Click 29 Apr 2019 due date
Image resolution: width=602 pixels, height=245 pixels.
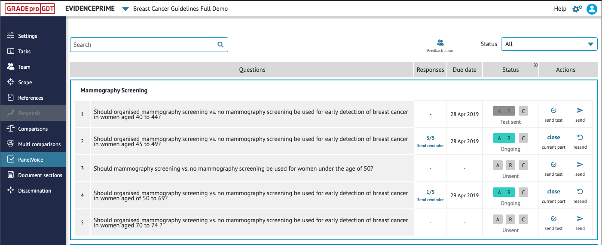point(464,196)
